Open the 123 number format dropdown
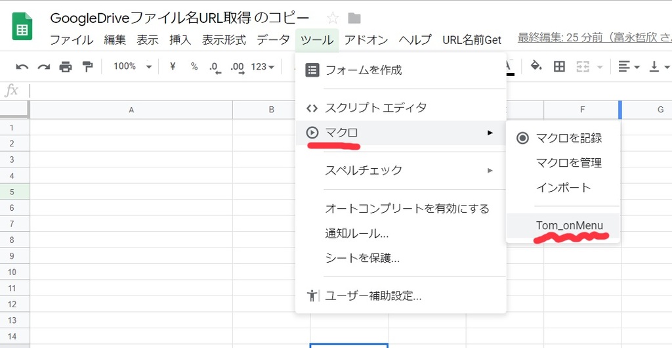This screenshot has width=672, height=348. [x=262, y=66]
